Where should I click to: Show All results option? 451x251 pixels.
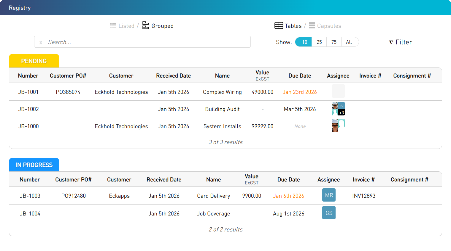pos(349,42)
